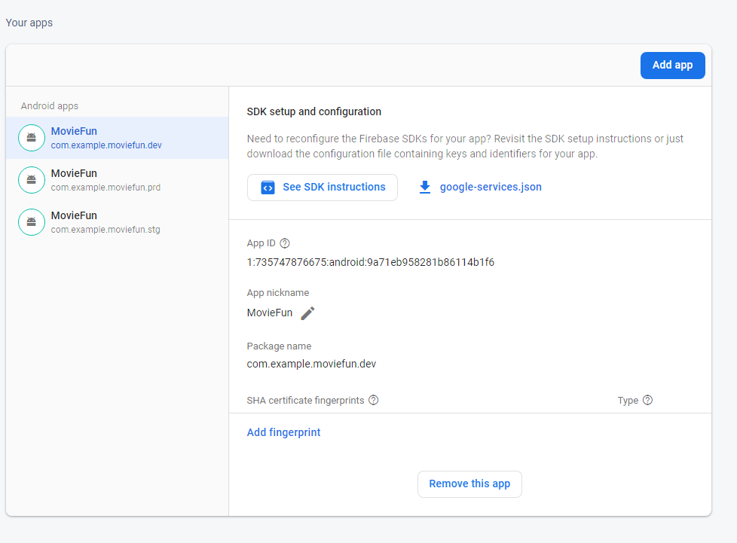Click the Type column help icon
This screenshot has height=543, width=737.
[x=647, y=400]
